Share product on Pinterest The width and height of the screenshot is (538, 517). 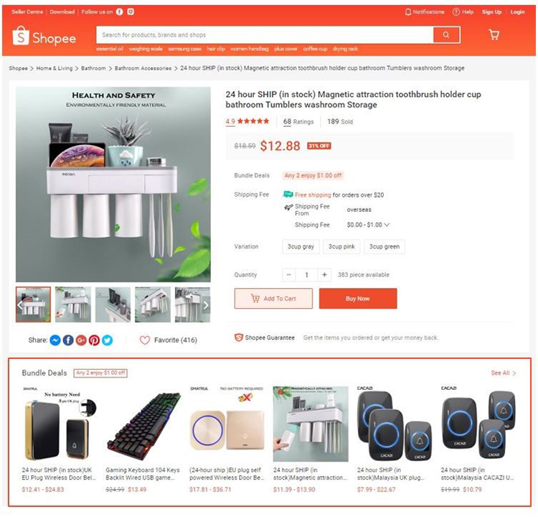(x=95, y=340)
